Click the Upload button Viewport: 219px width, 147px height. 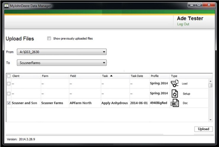(203, 129)
